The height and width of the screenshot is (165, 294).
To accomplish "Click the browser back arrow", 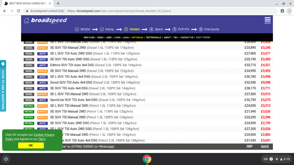I will point(5,11).
